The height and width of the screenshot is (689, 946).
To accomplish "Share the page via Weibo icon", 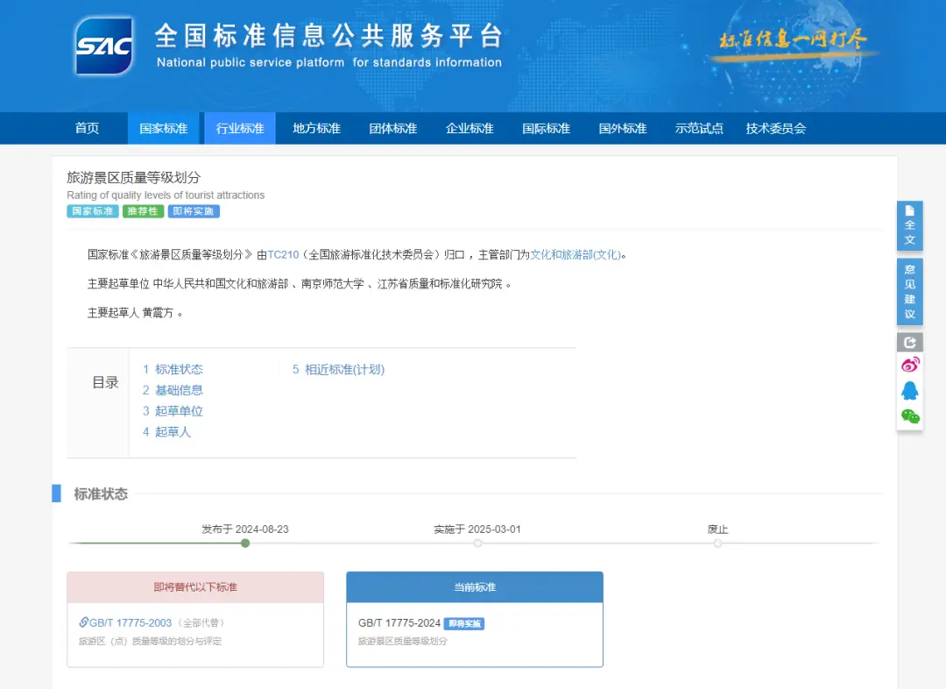I will (910, 365).
